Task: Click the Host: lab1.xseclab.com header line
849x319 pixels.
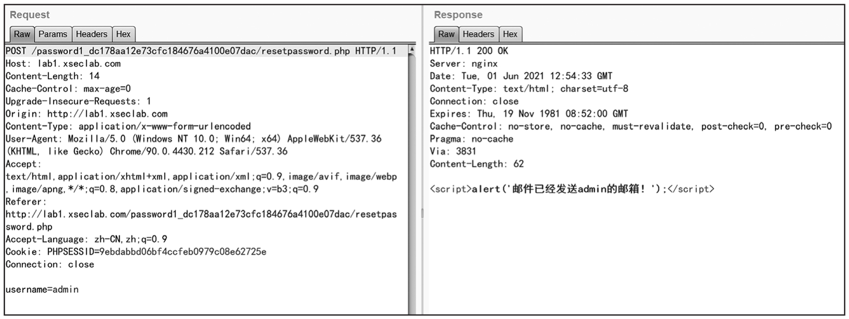Action: 63,64
